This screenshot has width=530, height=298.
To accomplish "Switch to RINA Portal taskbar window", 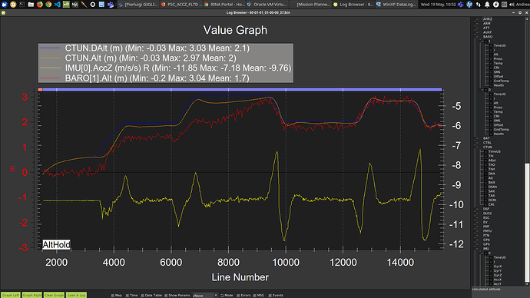I will click(x=224, y=5).
